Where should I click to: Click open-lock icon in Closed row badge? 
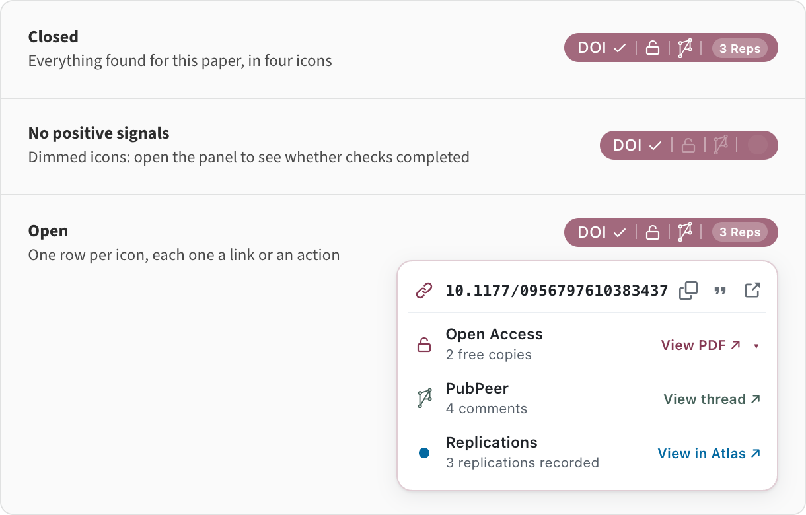click(652, 48)
